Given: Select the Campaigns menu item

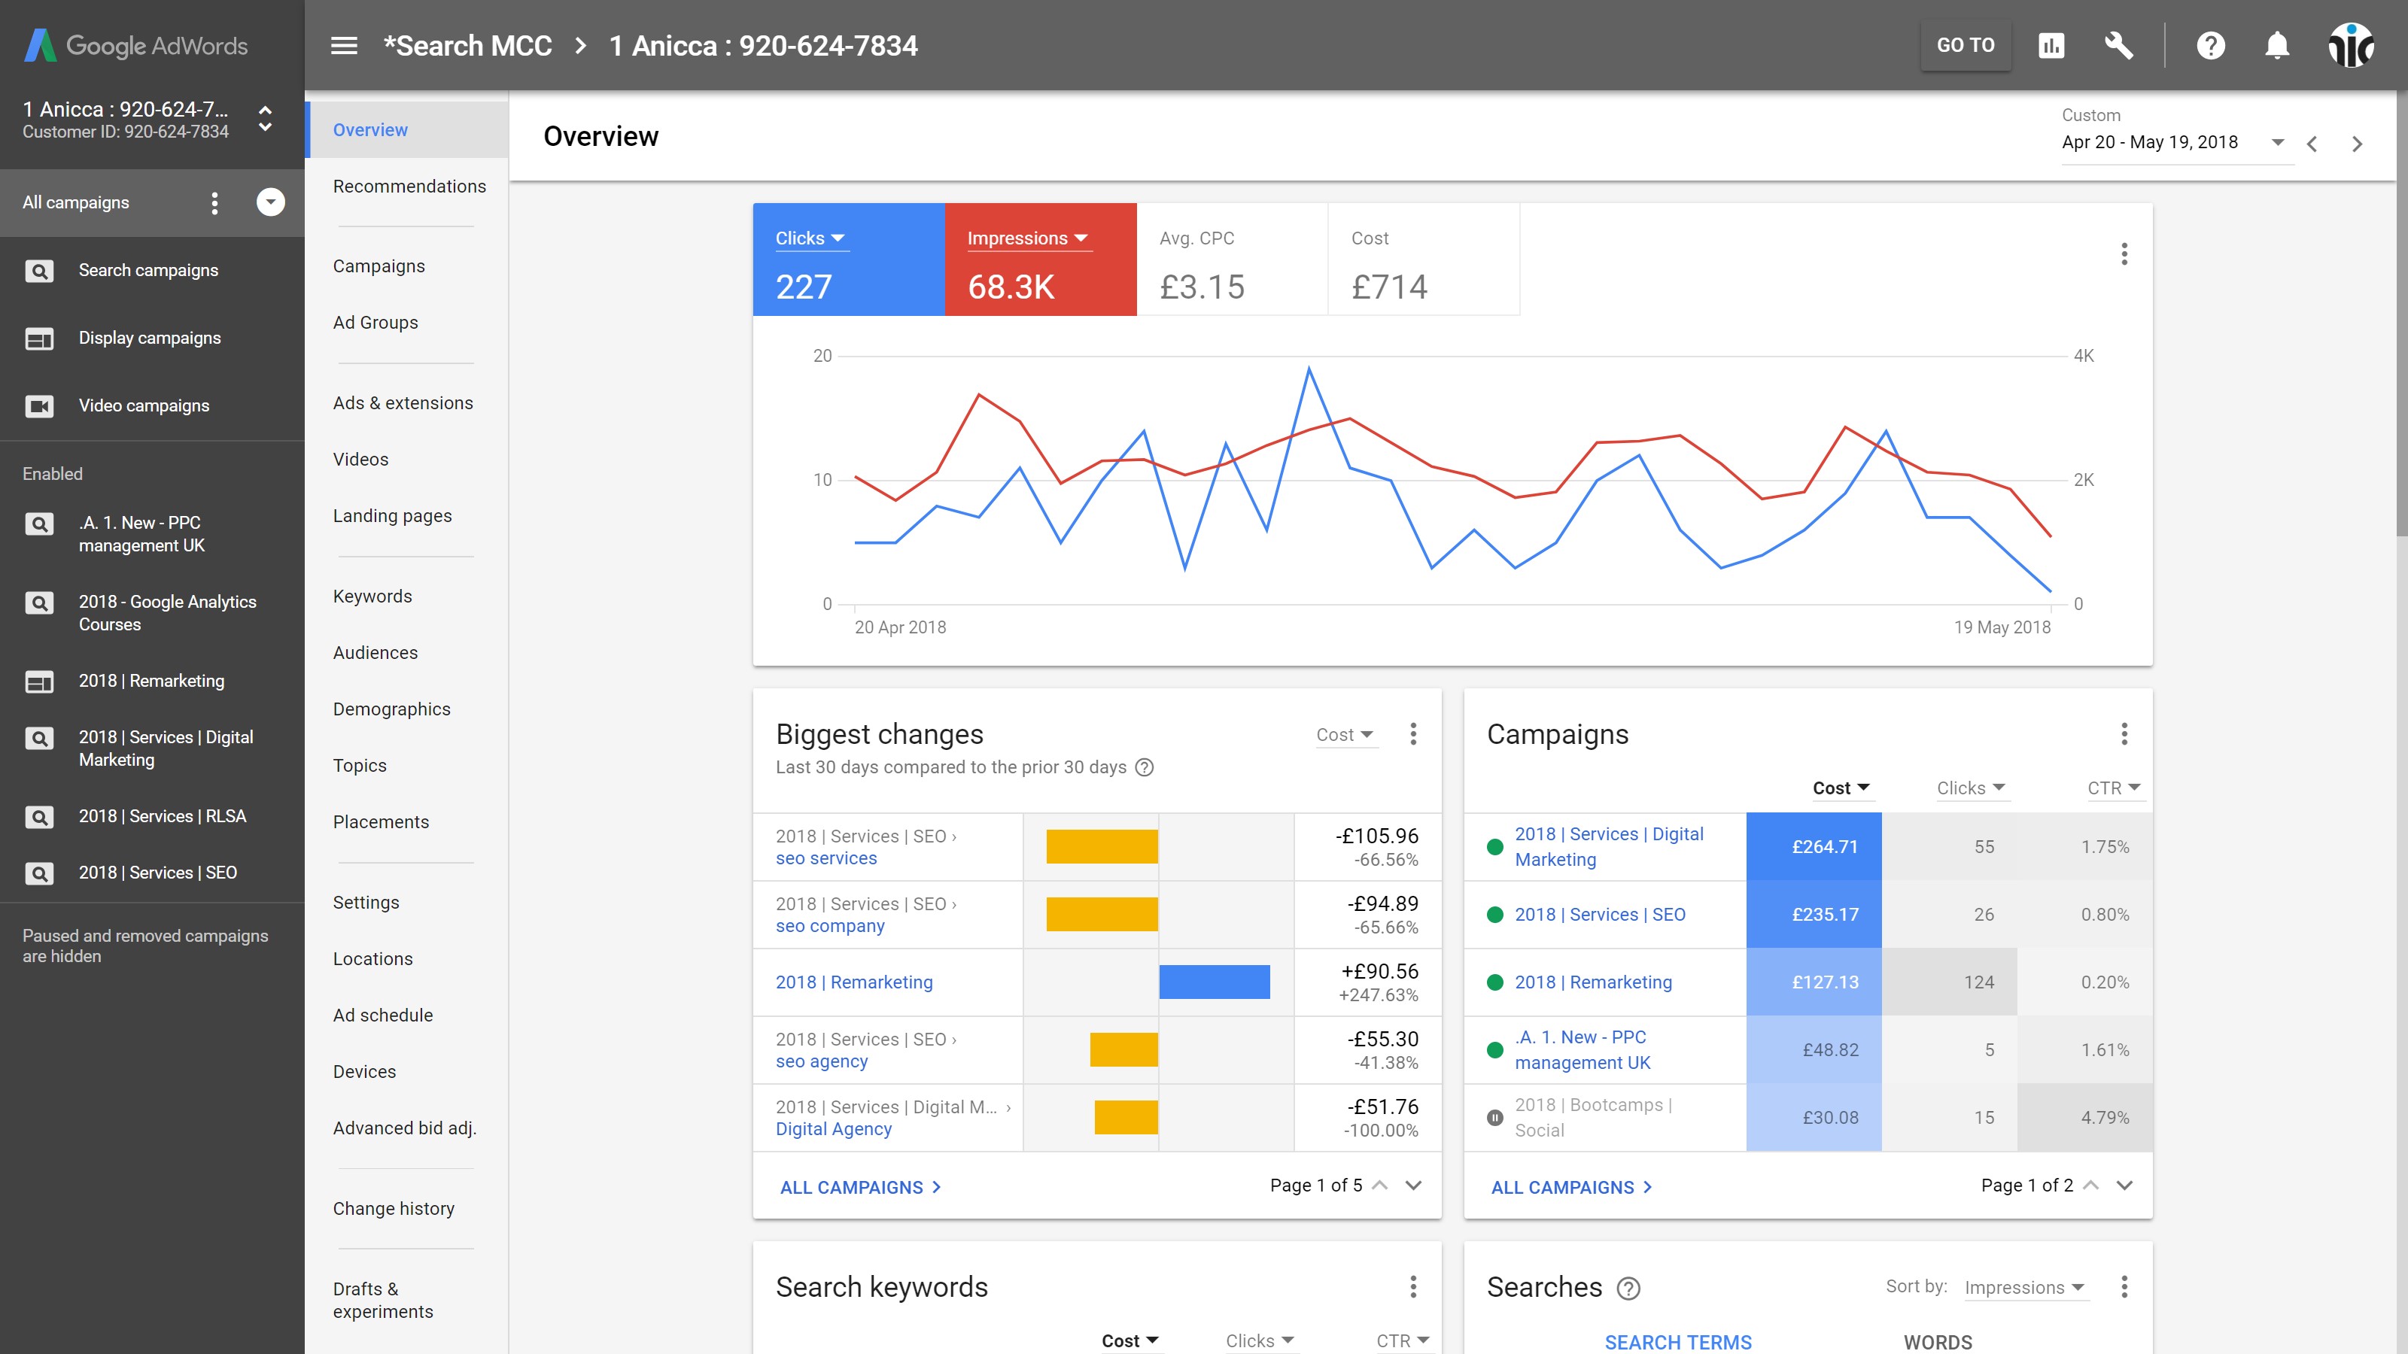Looking at the screenshot, I should click(377, 265).
